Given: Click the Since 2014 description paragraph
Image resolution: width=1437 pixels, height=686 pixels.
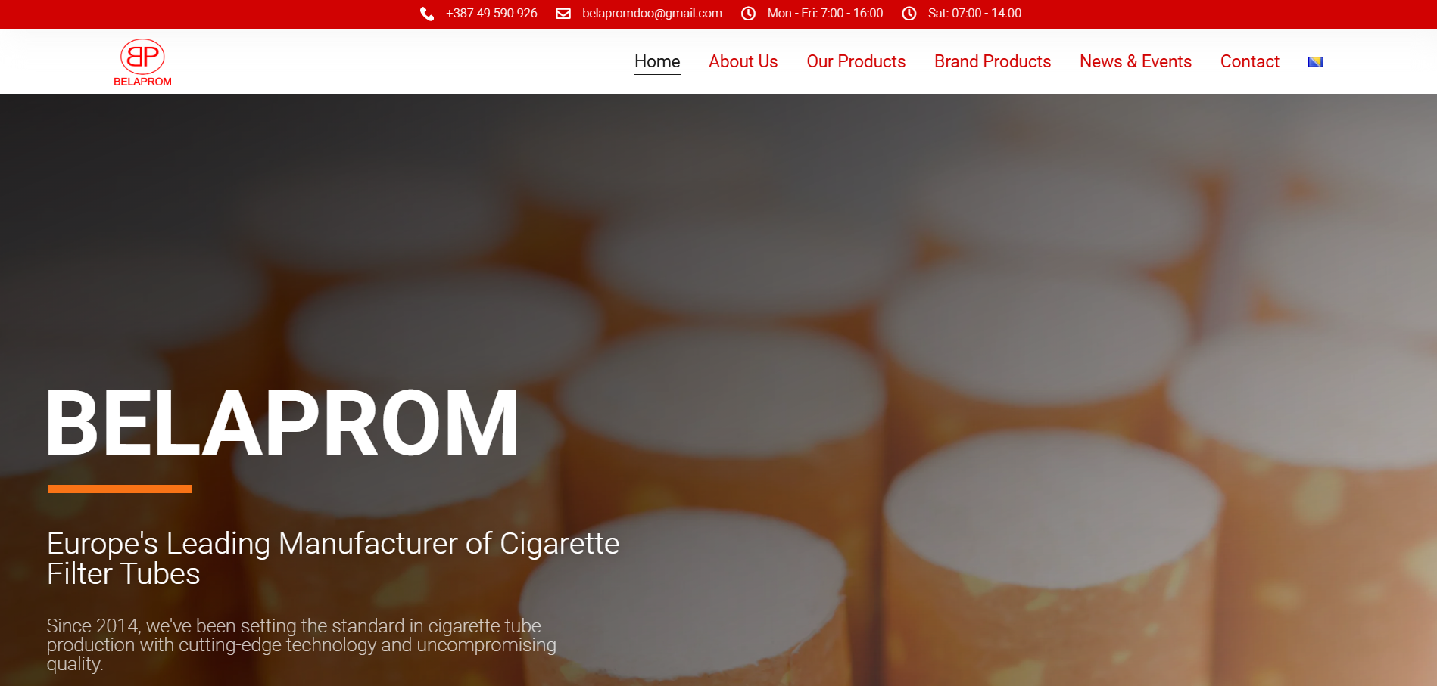Looking at the screenshot, I should (x=301, y=645).
